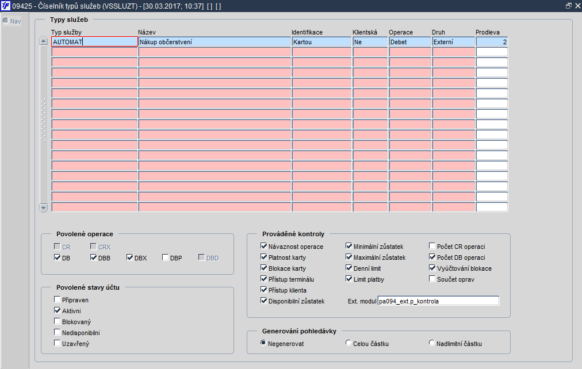The width and height of the screenshot is (582, 369).
Task: Uncheck the DBX operation checkbox
Action: point(129,257)
